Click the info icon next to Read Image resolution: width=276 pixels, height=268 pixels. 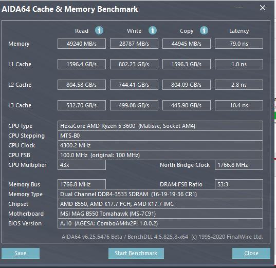tap(99, 30)
